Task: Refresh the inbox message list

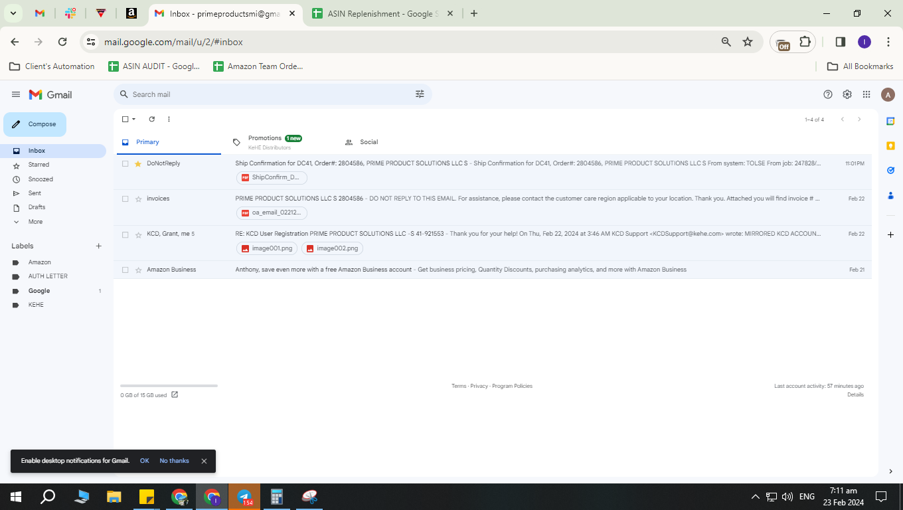Action: (151, 119)
